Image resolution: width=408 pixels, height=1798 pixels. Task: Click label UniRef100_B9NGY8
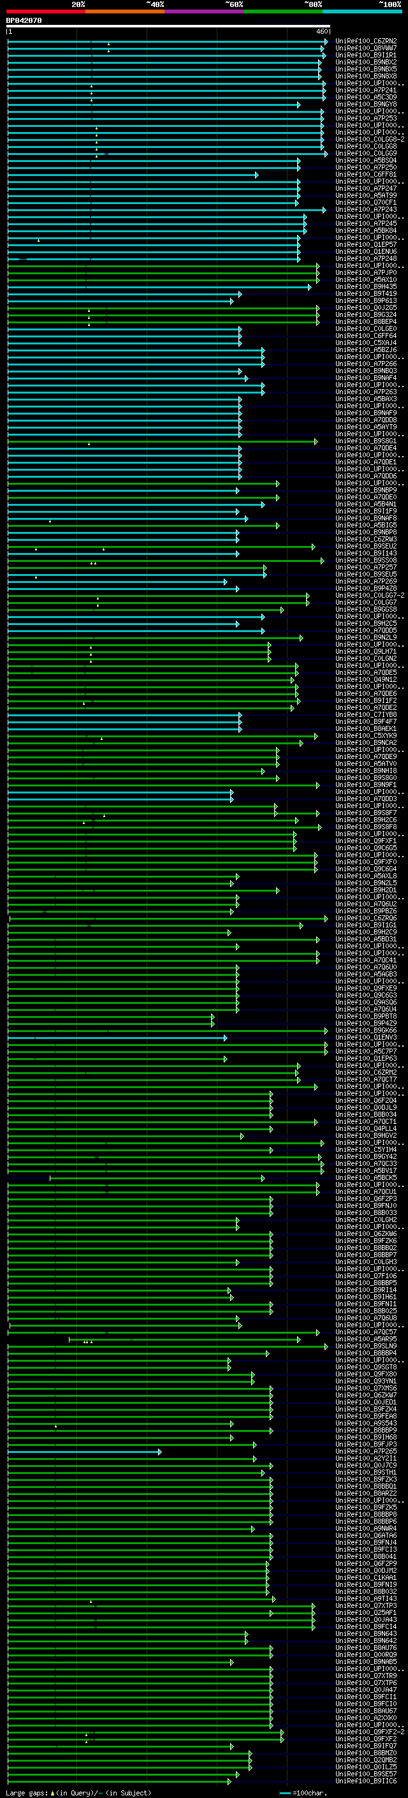366,104
